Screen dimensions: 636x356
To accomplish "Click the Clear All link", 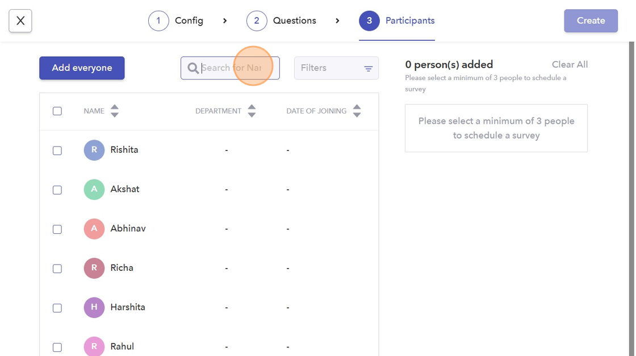I will (x=570, y=65).
